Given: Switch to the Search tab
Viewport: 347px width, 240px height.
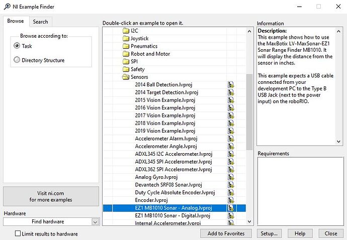Looking at the screenshot, I should [41, 22].
